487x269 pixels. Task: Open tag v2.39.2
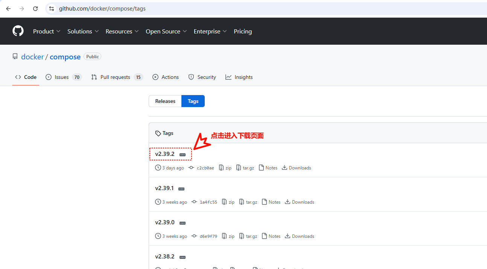click(x=165, y=154)
